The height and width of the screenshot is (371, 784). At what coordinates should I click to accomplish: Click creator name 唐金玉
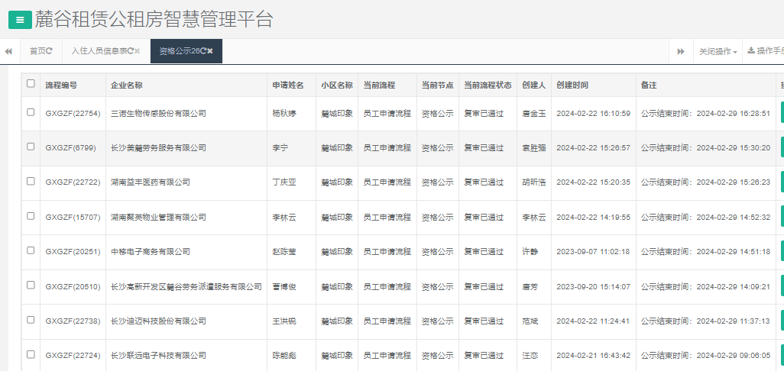point(534,113)
